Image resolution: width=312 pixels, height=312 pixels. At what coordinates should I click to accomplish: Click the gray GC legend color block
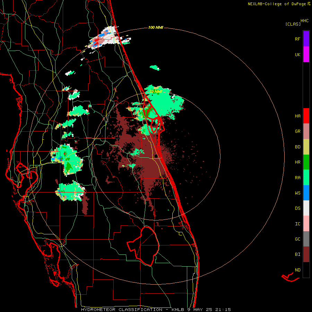pos(306,239)
